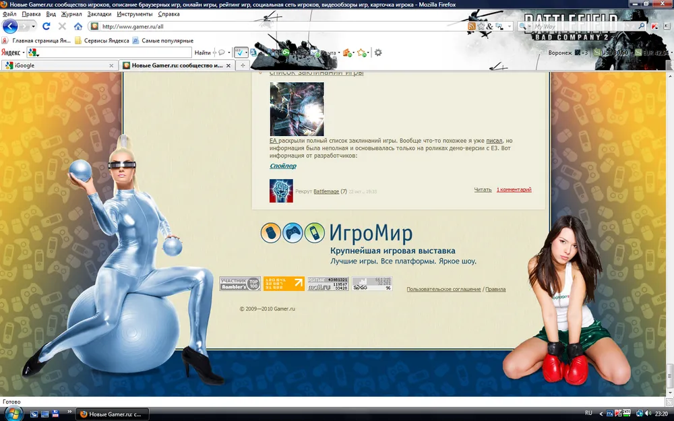Expand the Spoiler section in the article
The image size is (674, 421).
[x=283, y=166]
